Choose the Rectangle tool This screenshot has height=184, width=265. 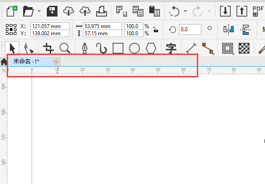pos(118,49)
